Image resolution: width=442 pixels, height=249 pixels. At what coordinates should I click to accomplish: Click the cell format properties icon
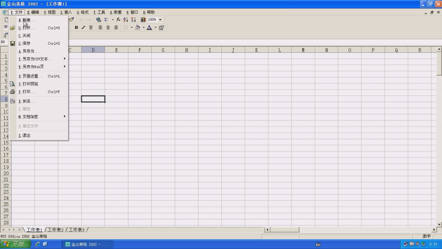click(x=162, y=27)
